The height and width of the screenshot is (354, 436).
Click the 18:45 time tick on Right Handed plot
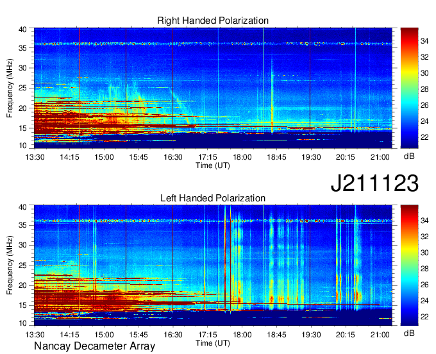(276, 157)
